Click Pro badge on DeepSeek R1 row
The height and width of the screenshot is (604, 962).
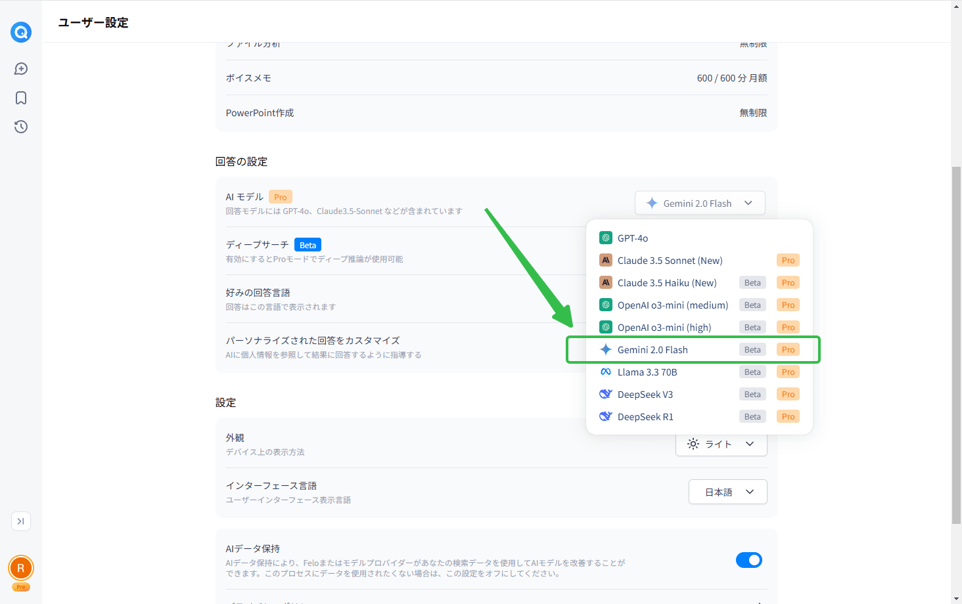coord(788,417)
